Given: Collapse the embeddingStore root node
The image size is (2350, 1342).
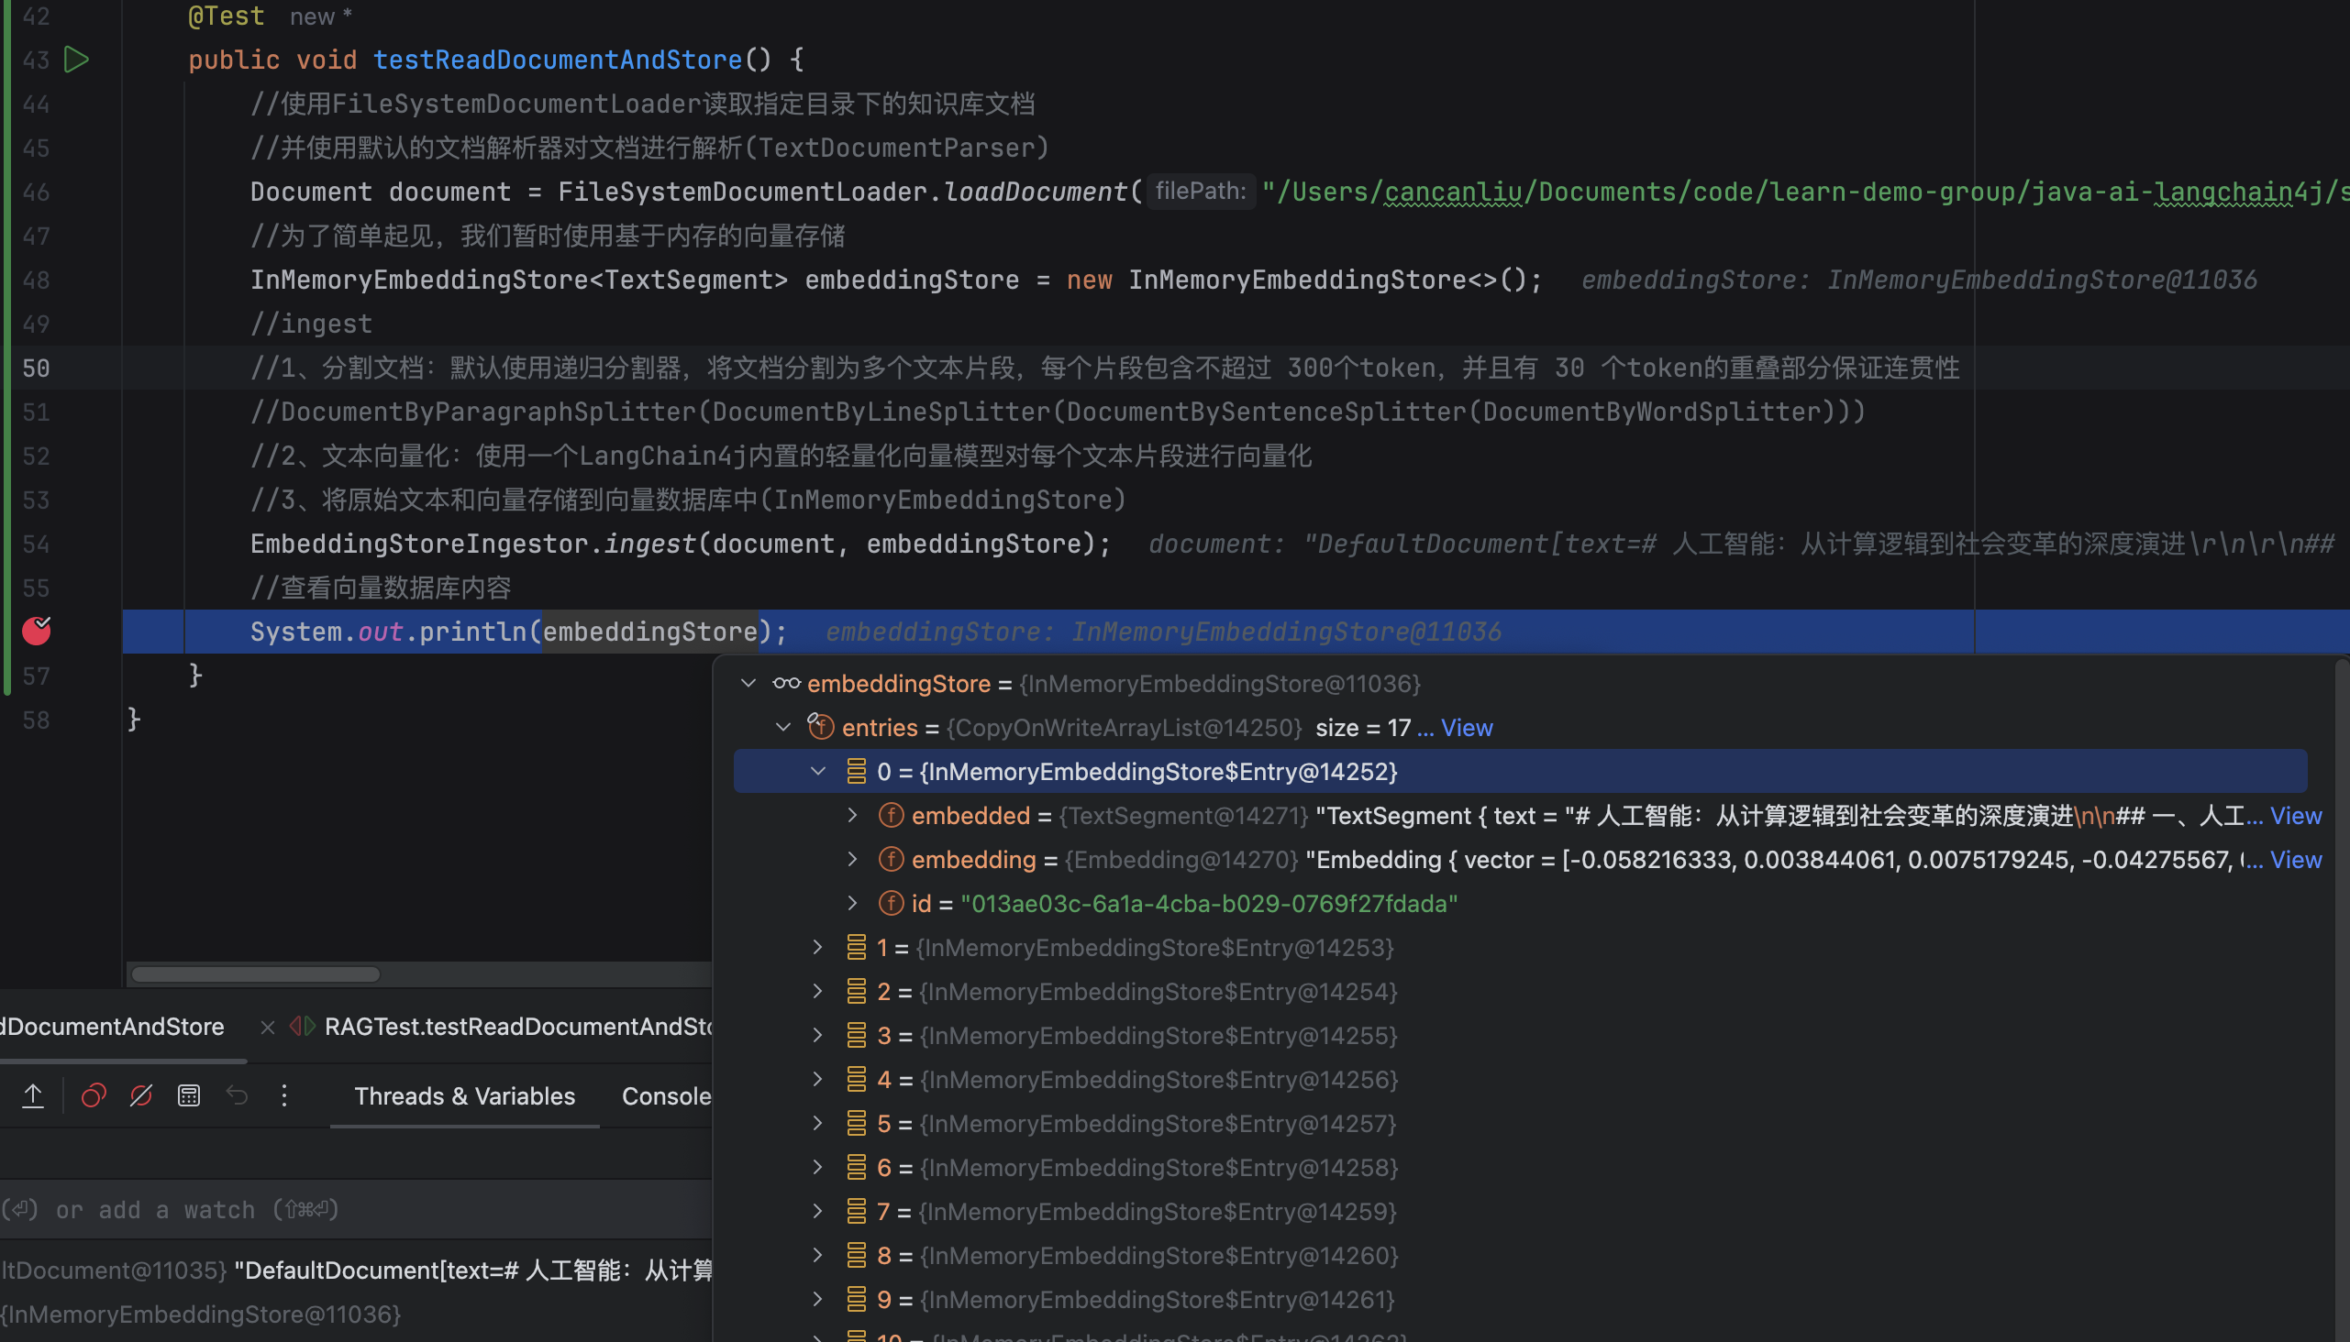Looking at the screenshot, I should (748, 683).
